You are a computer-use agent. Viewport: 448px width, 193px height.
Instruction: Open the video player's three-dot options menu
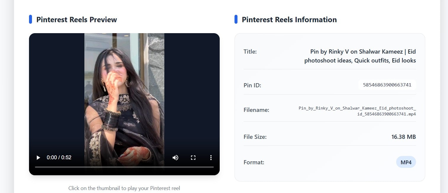tap(211, 157)
